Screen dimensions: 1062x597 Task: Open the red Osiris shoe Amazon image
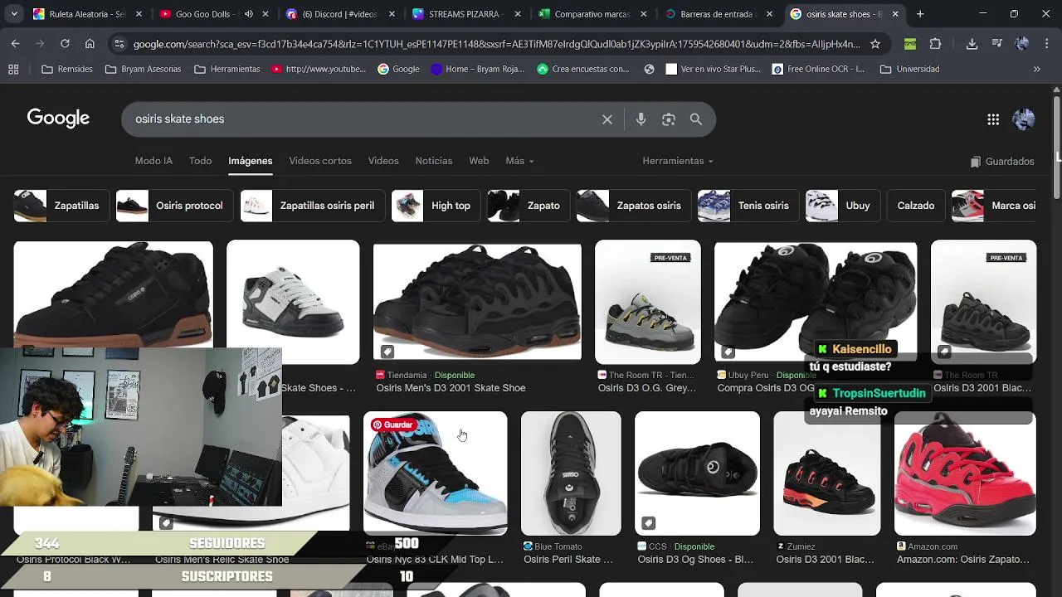(965, 473)
